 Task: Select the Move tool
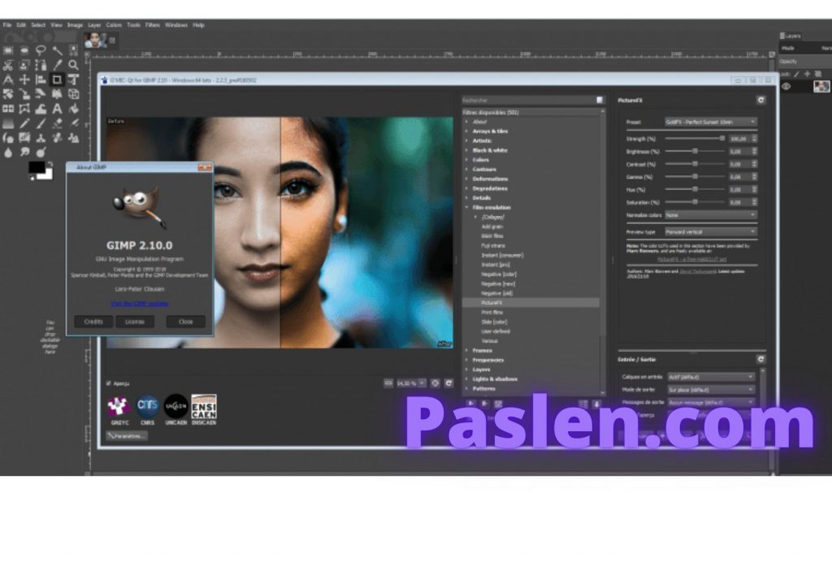click(24, 80)
